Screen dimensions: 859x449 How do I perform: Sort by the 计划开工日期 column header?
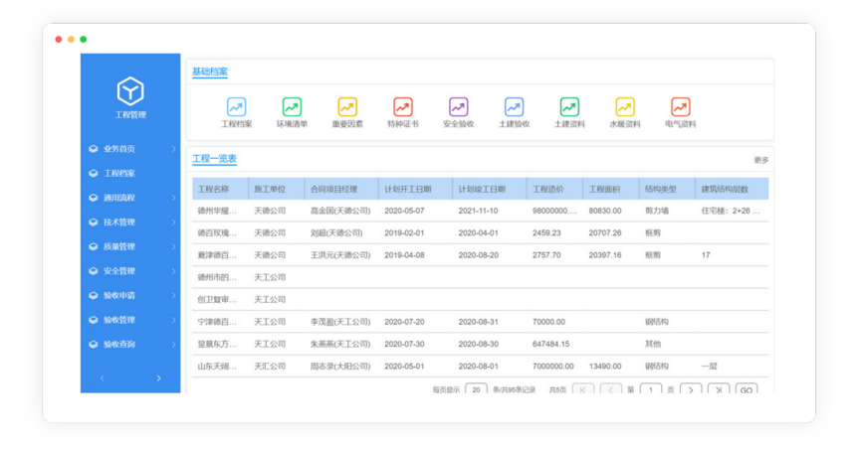pos(408,189)
